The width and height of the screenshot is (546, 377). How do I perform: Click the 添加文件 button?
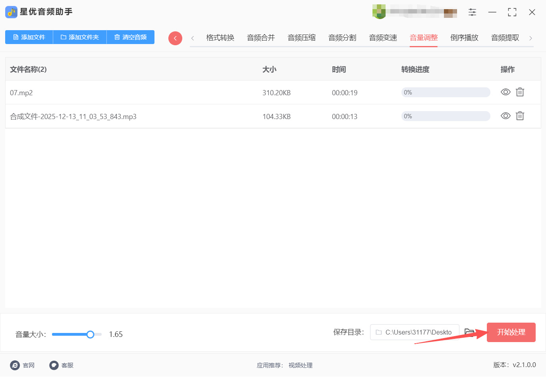(29, 37)
